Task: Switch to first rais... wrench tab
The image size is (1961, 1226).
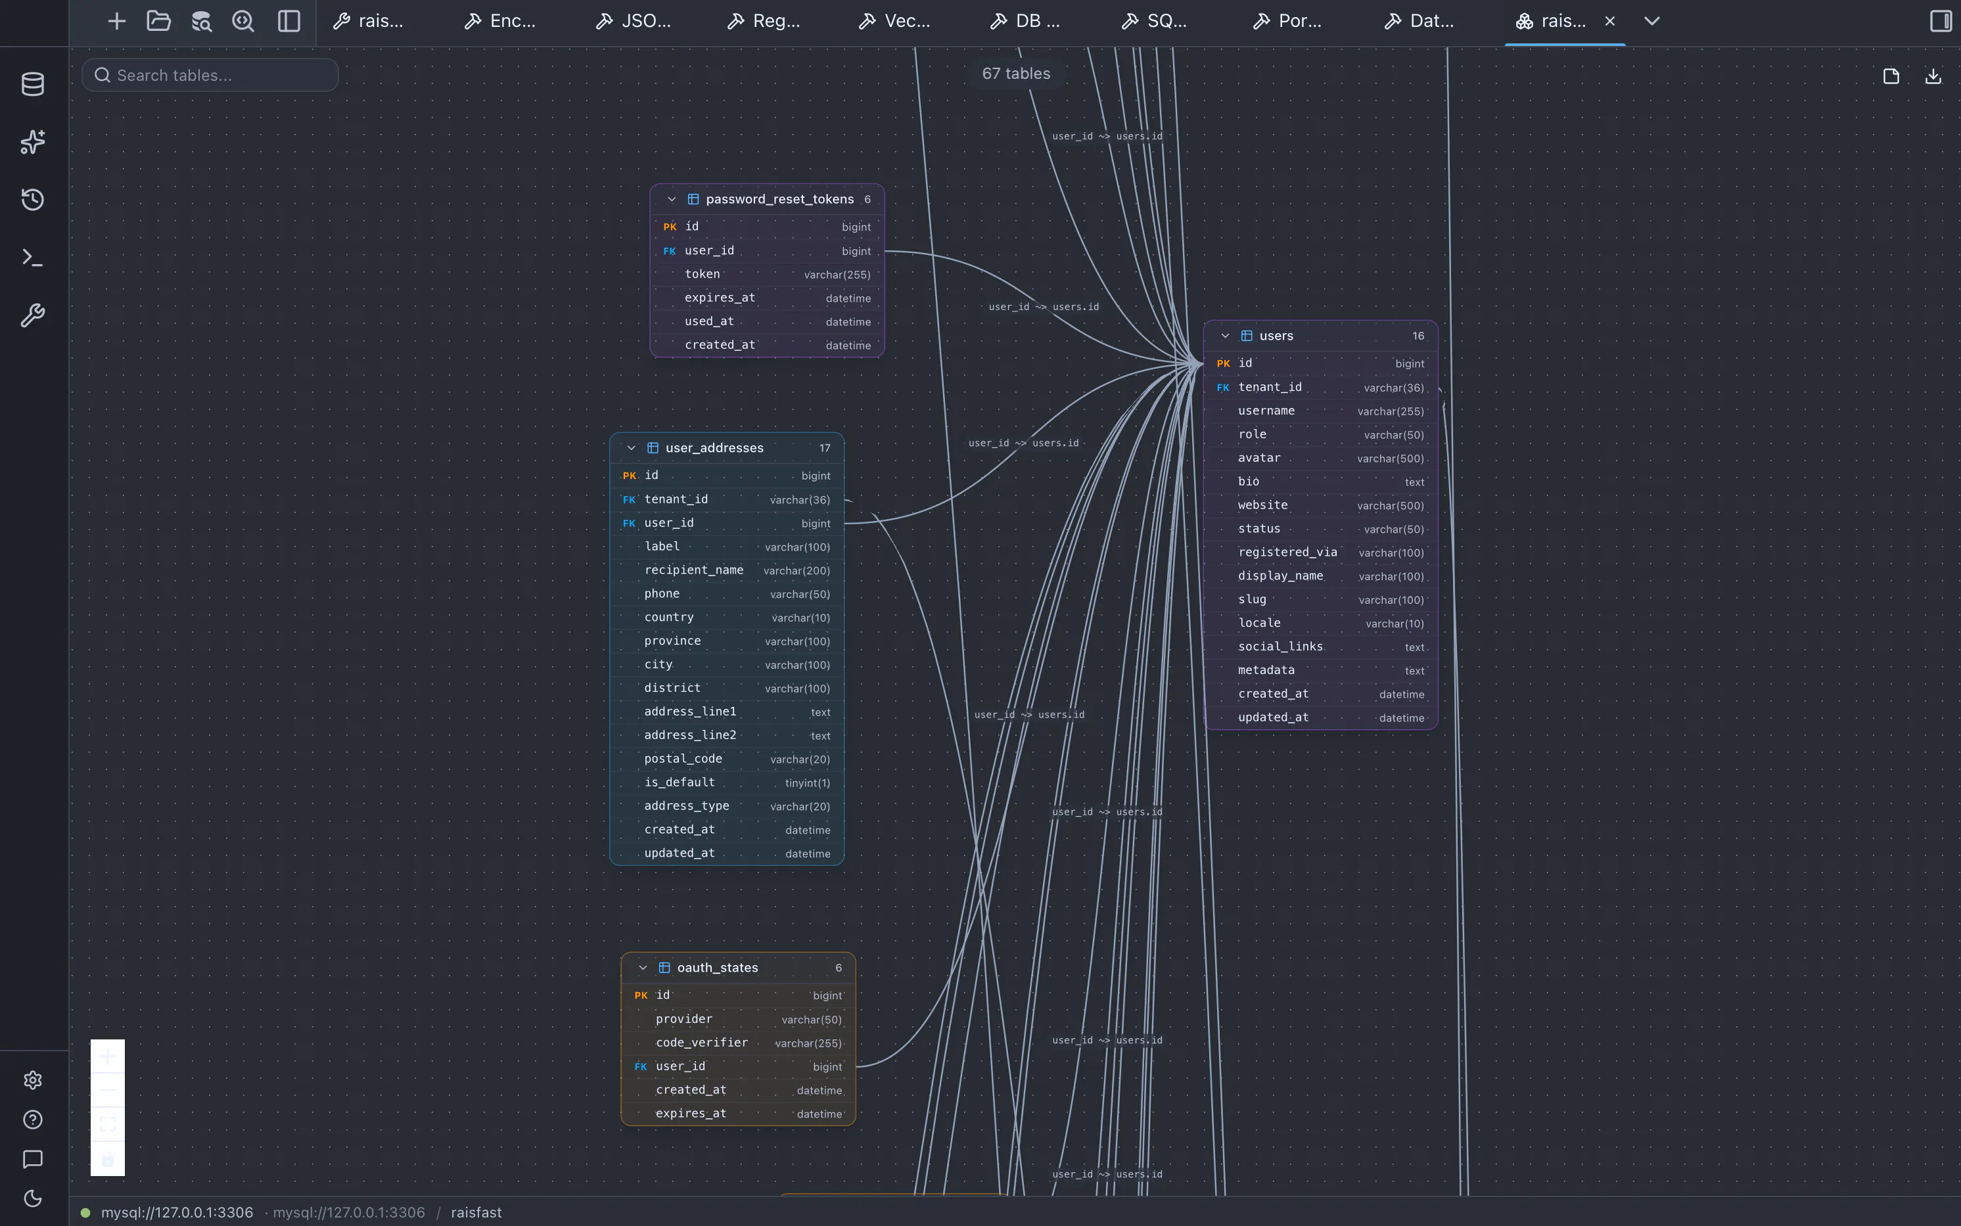Action: tap(368, 21)
